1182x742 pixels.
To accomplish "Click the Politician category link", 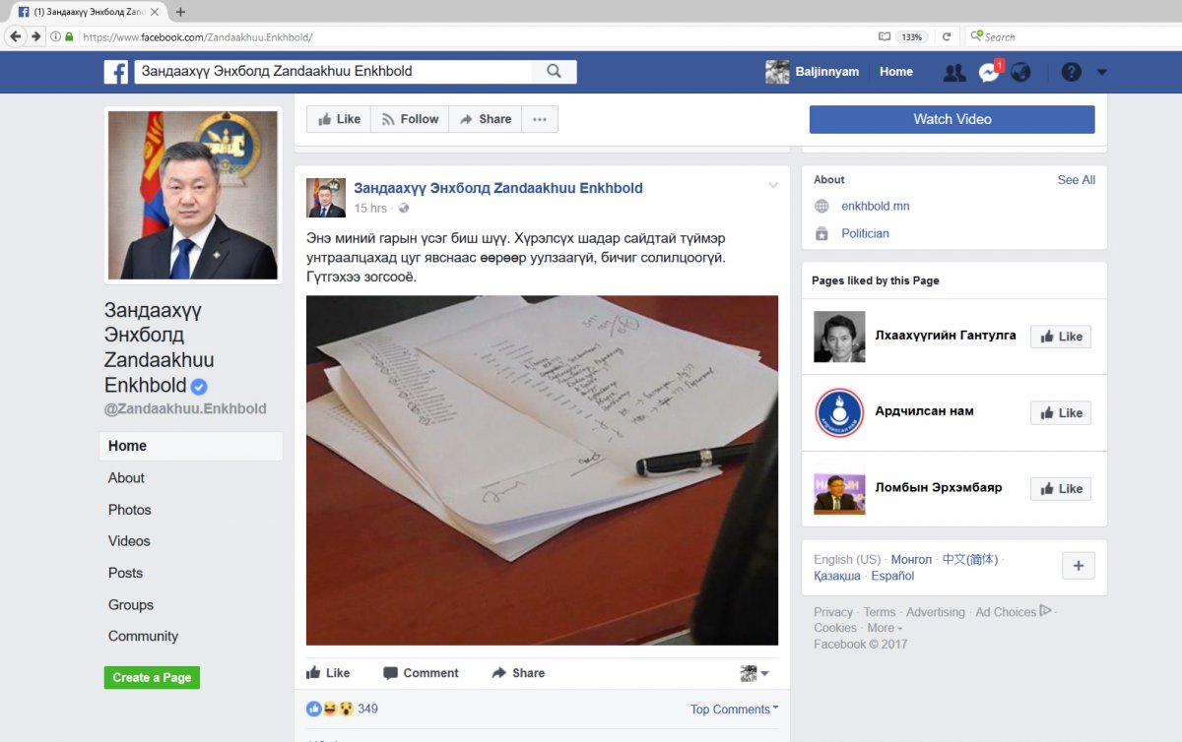I will 865,234.
